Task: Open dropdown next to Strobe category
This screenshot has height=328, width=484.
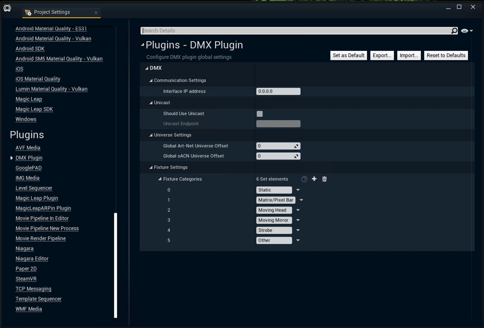Action: click(x=298, y=231)
